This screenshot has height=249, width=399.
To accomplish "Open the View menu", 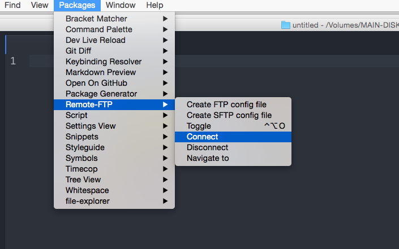I will [x=40, y=5].
